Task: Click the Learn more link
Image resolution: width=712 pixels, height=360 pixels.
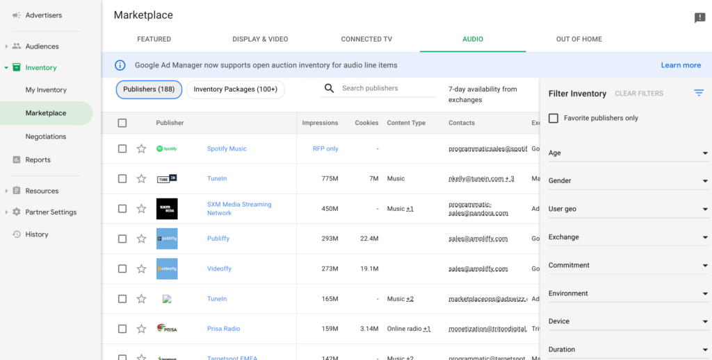Action: [x=681, y=65]
